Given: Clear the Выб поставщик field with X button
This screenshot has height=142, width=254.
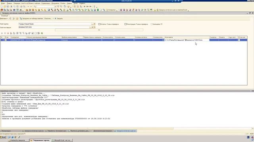Looking at the screenshot, I should 92,27.
